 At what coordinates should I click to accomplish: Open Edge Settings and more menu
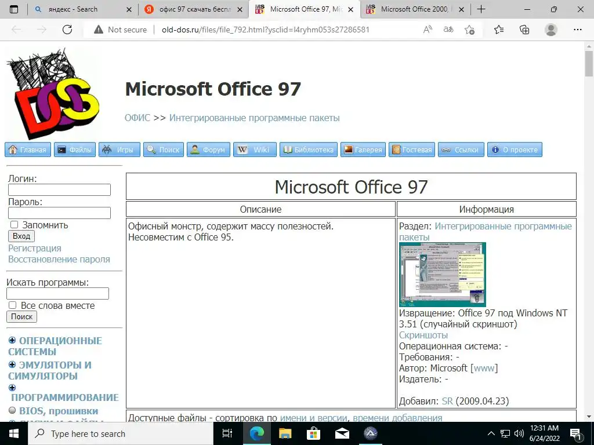[577, 30]
